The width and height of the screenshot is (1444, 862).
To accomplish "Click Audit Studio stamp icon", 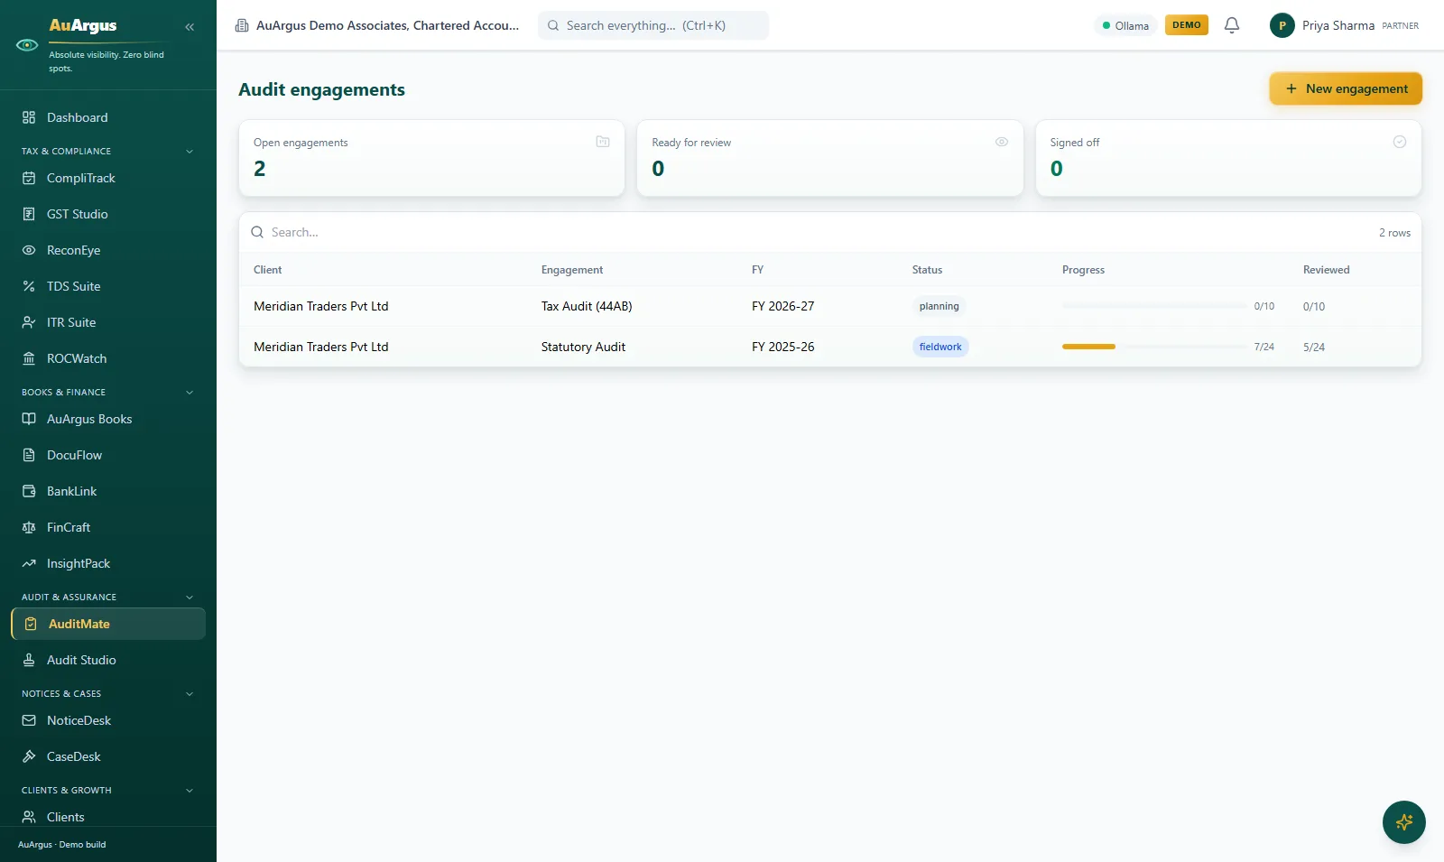I will coord(29,660).
